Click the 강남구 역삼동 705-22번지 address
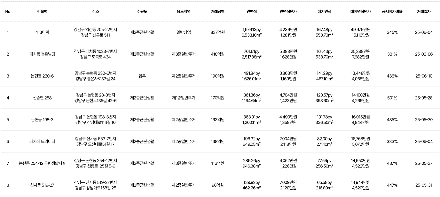This screenshot has width=440, height=197. [x=95, y=30]
